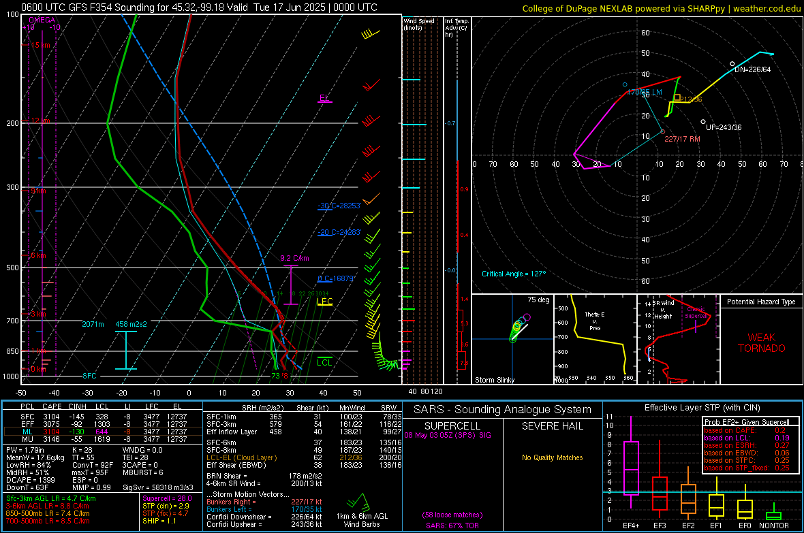This screenshot has width=804, height=533.
Task: Click the Supercell = 28.0 index
Action: (167, 498)
